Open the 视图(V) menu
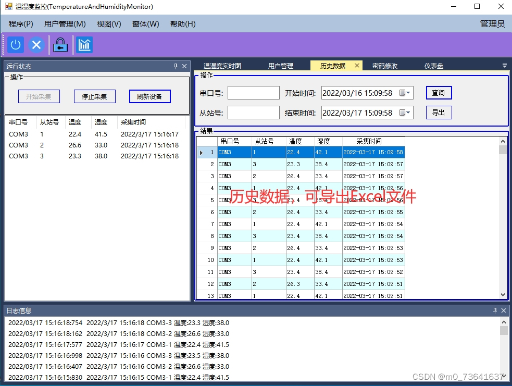Viewport: 512px width, 386px height. (x=109, y=24)
